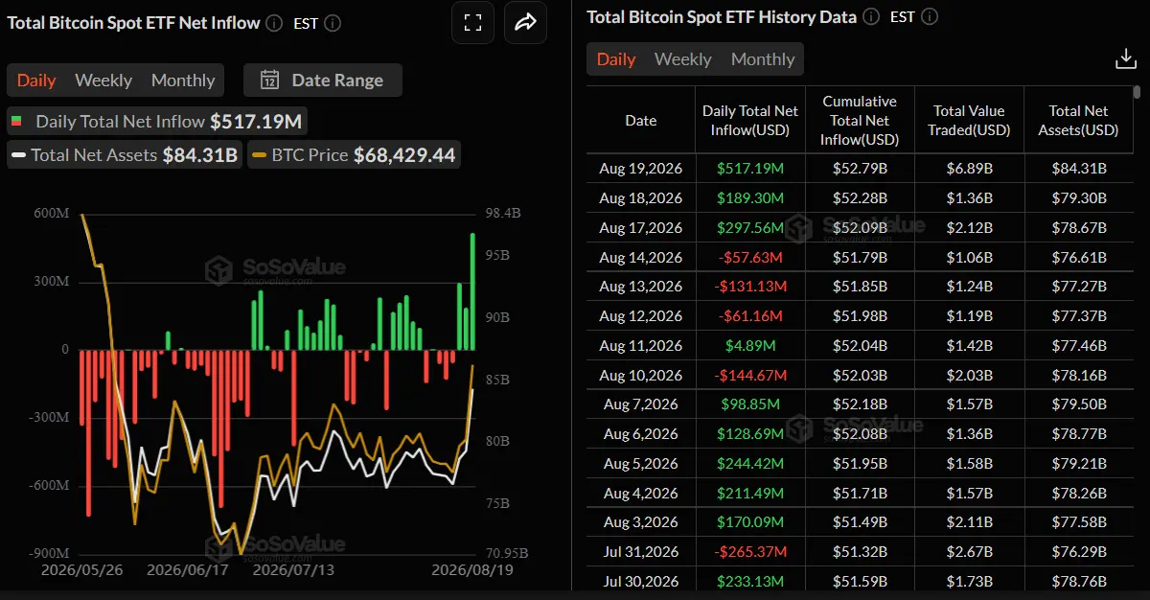The height and width of the screenshot is (600, 1150).
Task: Click the 600M left axis label
Action: 53,213
